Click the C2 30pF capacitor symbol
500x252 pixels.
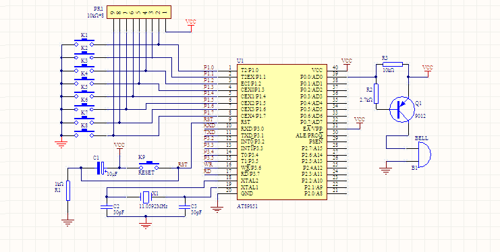click(x=107, y=207)
